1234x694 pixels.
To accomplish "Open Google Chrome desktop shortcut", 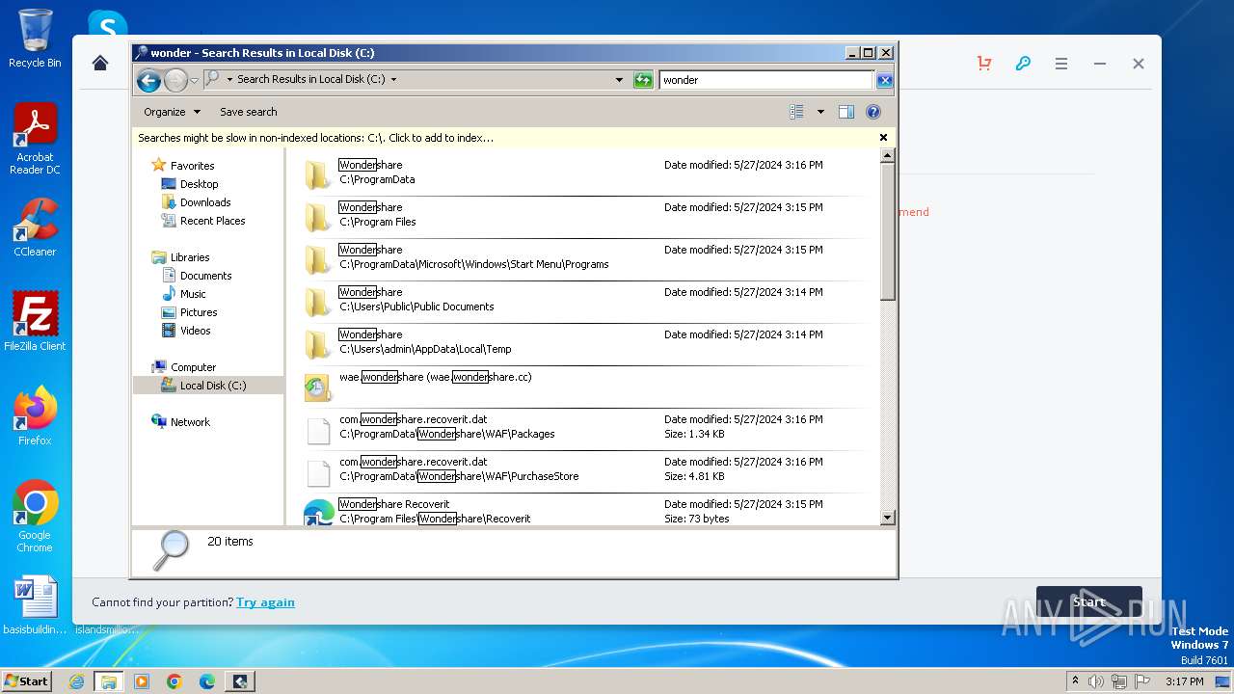I will [35, 517].
